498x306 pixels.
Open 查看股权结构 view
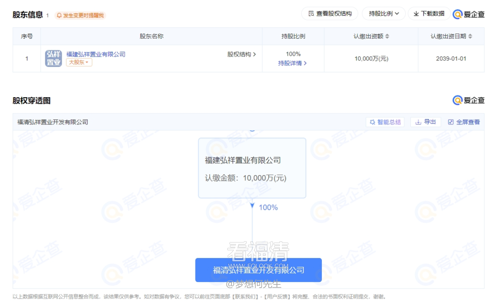click(330, 14)
